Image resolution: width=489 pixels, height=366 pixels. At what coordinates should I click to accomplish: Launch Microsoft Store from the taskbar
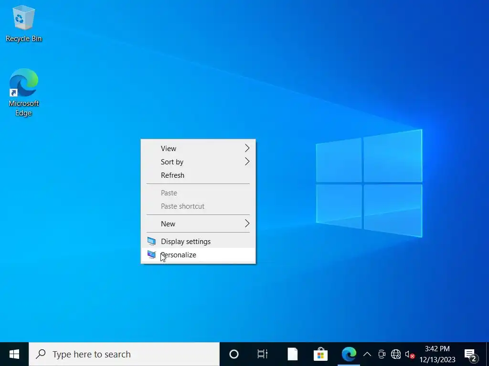click(320, 354)
